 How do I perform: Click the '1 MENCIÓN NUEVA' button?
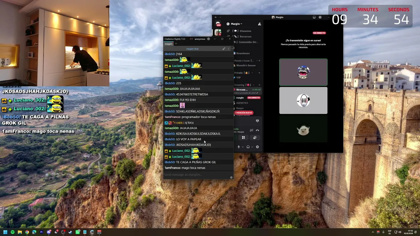point(243,113)
